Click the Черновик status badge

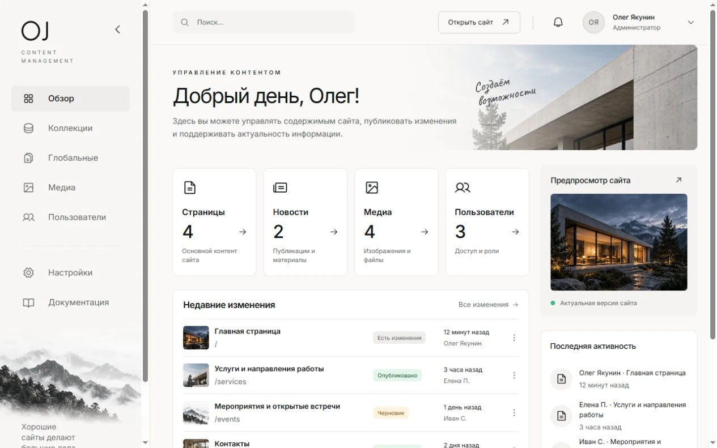click(391, 413)
